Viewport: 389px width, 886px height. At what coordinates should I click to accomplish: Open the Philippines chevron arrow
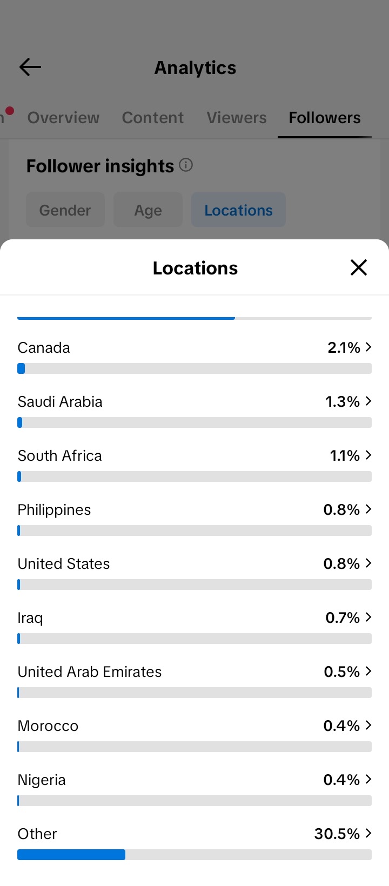pyautogui.click(x=368, y=509)
